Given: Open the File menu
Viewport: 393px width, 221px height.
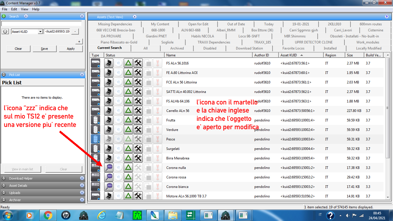Looking at the screenshot, I should (5, 9).
